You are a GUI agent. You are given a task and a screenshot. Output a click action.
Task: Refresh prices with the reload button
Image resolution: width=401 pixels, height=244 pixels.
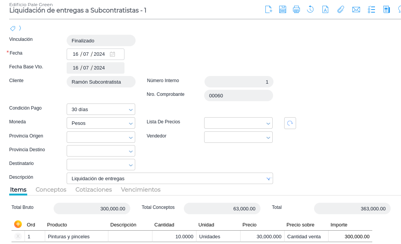pyautogui.click(x=290, y=123)
